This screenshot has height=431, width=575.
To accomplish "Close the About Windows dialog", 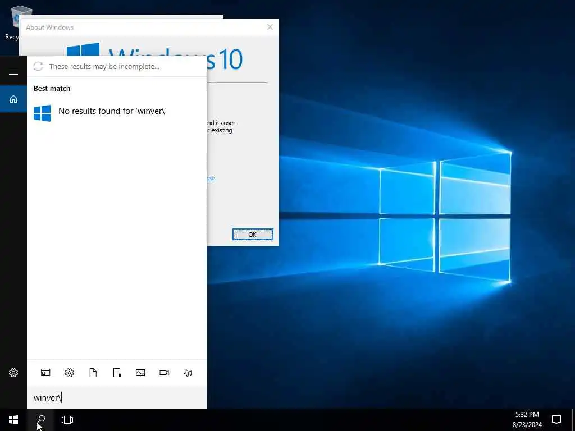I will point(270,27).
